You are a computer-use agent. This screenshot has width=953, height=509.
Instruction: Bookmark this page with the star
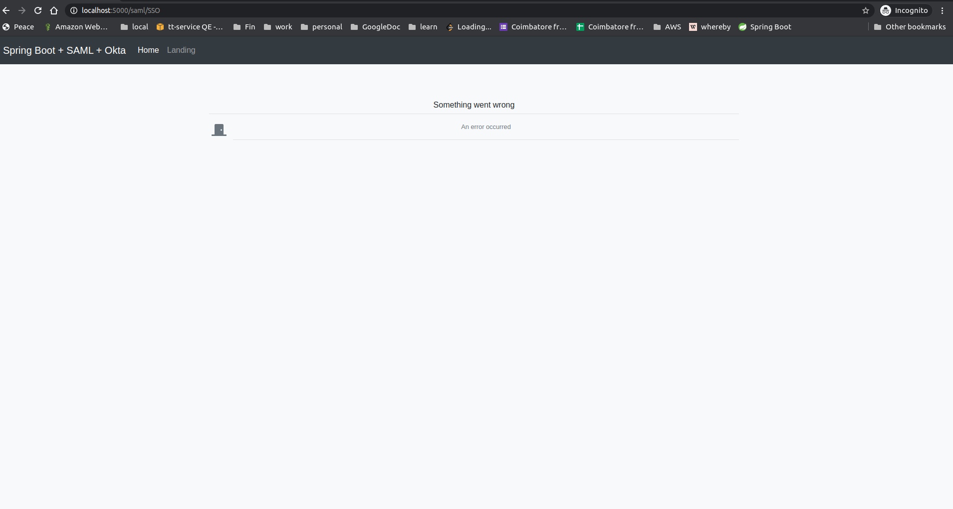[866, 10]
